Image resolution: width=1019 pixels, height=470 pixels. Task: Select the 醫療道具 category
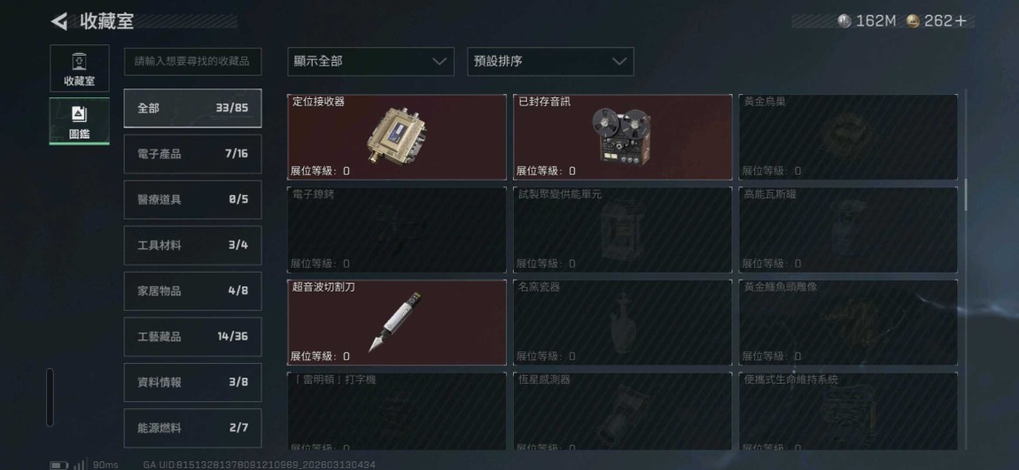coord(193,199)
